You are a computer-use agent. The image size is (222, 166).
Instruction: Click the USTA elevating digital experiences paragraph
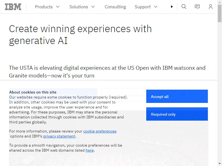[107, 72]
